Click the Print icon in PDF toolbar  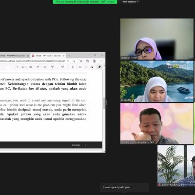[x=80, y=67]
